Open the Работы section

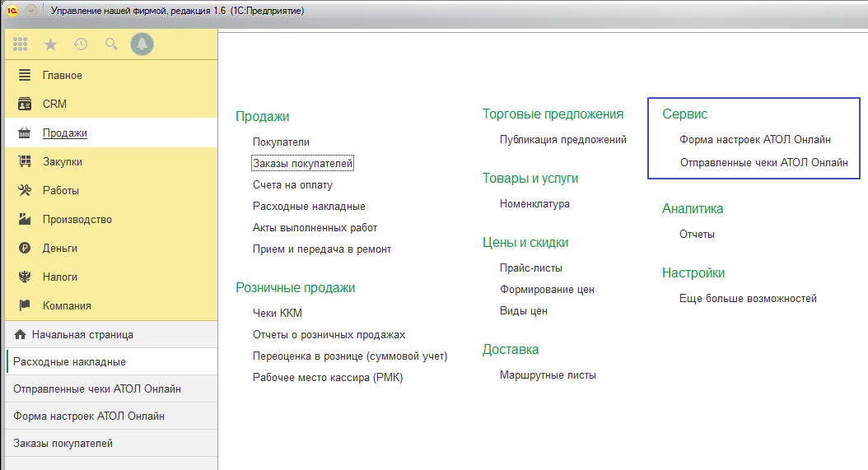(111, 190)
